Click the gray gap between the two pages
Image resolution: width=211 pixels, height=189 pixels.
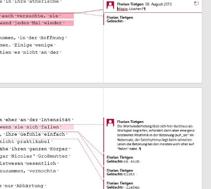pyautogui.click(x=101, y=85)
